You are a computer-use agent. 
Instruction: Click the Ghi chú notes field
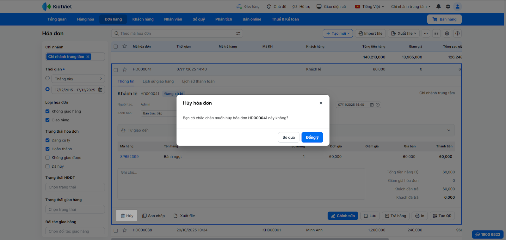241,184
